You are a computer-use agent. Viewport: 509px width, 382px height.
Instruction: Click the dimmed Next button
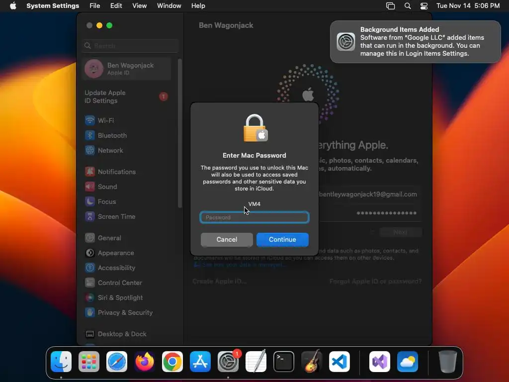point(401,232)
